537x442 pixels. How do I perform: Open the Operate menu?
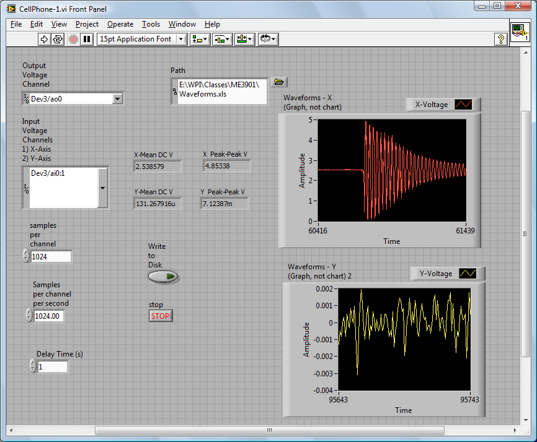pyautogui.click(x=120, y=24)
